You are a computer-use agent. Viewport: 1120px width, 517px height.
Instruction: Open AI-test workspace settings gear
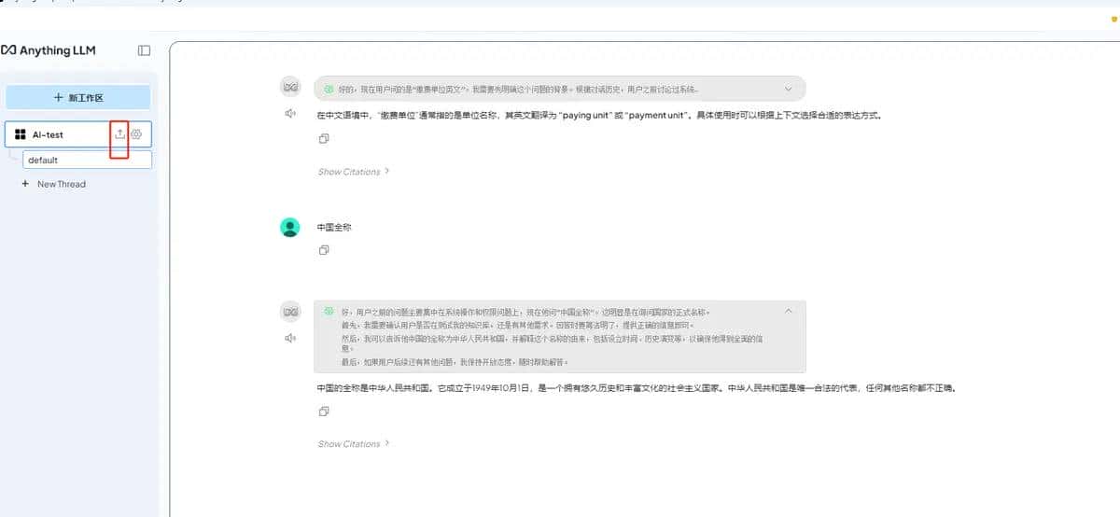pos(136,134)
